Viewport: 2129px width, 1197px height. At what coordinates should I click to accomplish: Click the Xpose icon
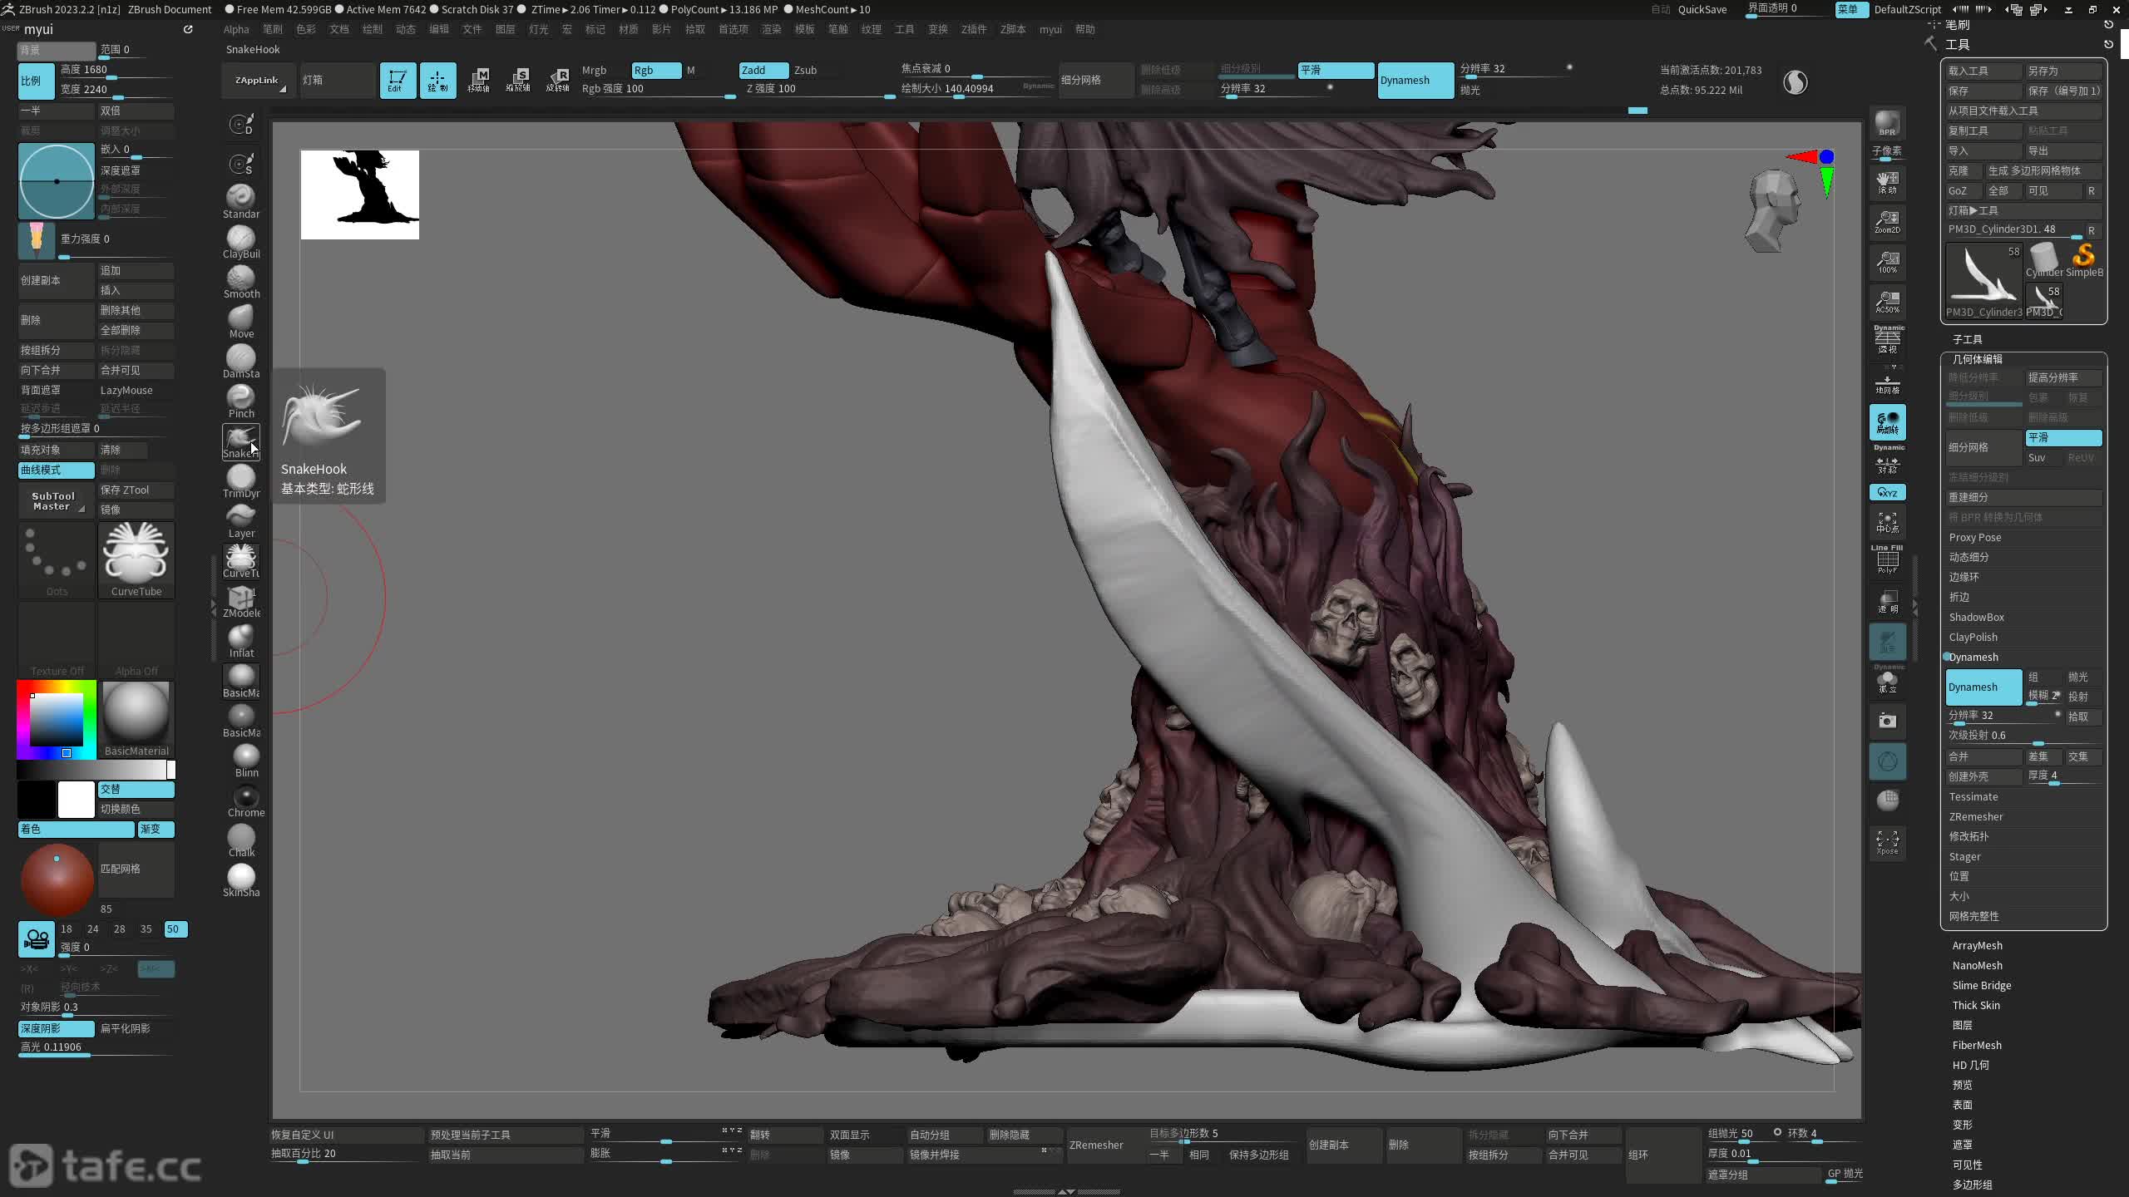[x=1887, y=841]
